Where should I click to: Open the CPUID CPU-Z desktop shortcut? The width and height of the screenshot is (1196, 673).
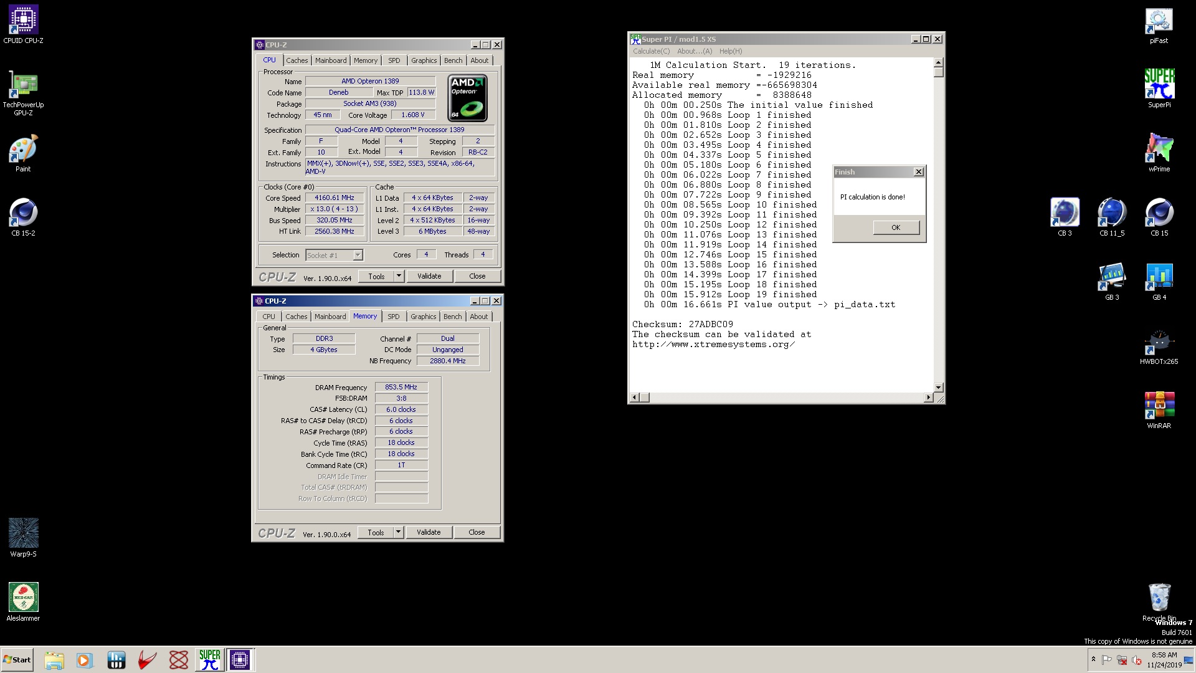[23, 25]
